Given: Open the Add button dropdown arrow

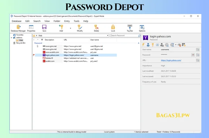Looking at the screenshot, I should [70, 28].
